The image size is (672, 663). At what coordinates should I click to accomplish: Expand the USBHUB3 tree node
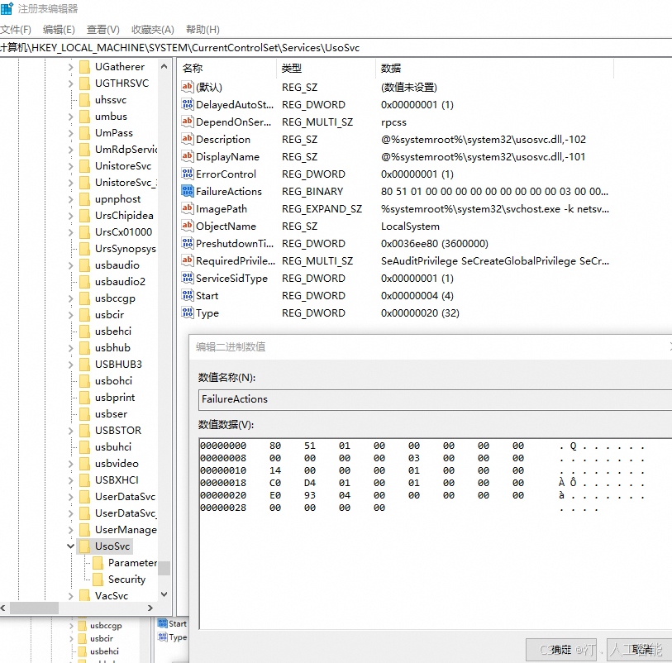[x=71, y=365]
